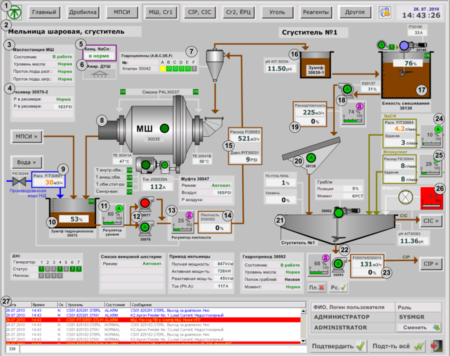Click the Д mode lamp on the density regulator
Viewport: 450px width, 356px height.
pos(189,215)
